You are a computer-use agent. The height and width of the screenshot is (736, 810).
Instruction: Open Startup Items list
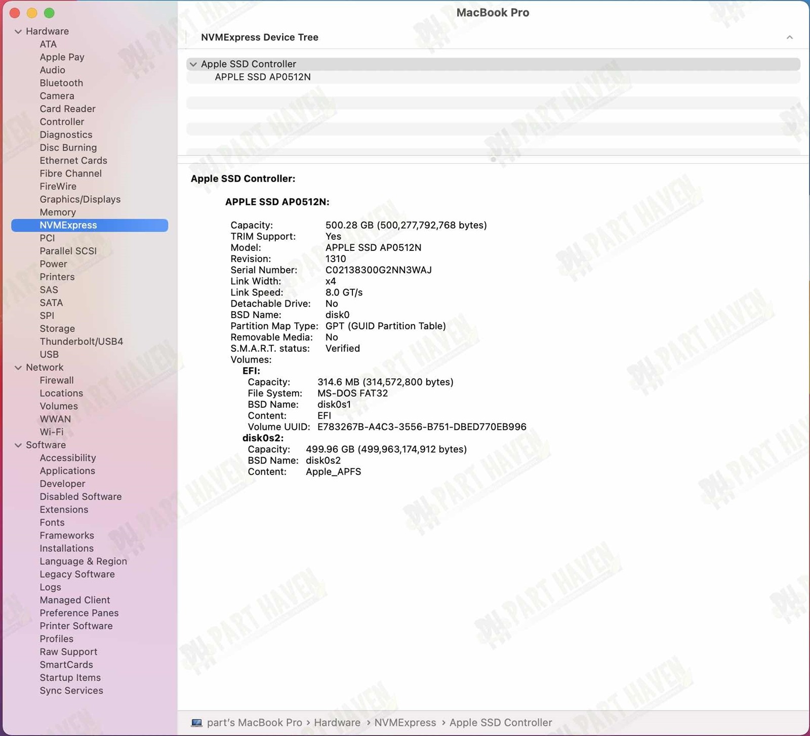tap(70, 678)
